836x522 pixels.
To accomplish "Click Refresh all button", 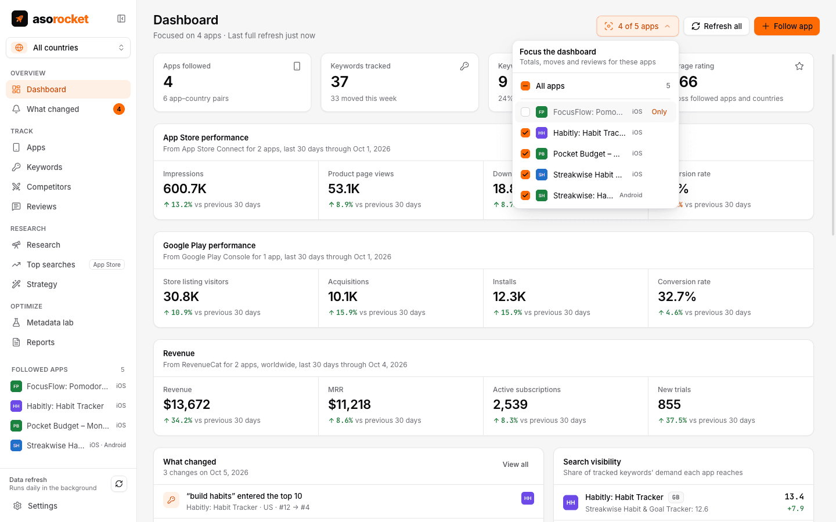I will (x=716, y=26).
